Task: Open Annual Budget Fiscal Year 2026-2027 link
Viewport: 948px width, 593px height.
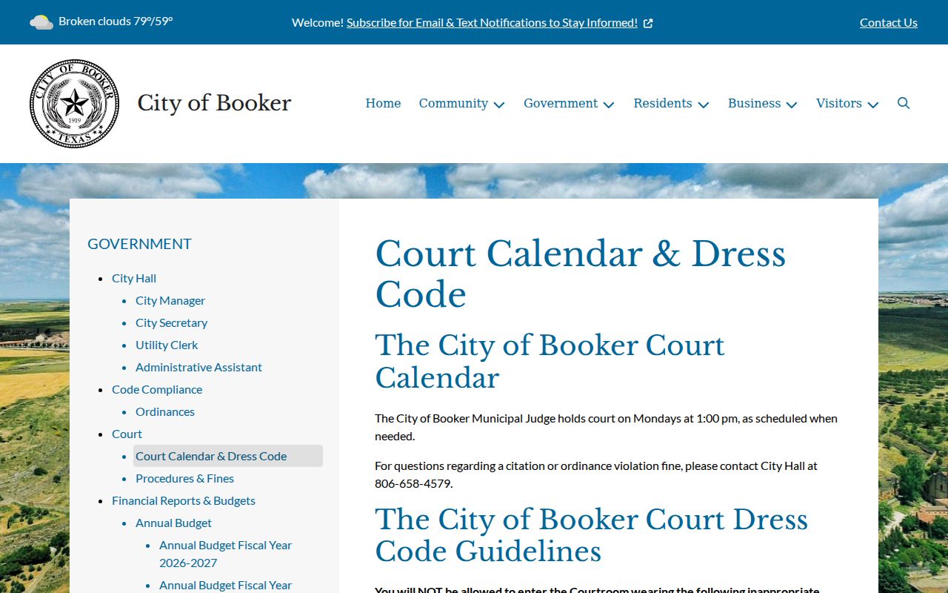Action: pyautogui.click(x=225, y=554)
